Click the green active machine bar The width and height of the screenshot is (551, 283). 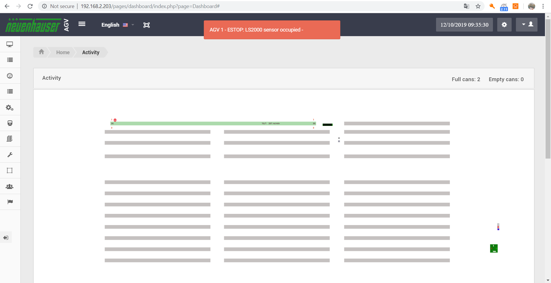pyautogui.click(x=213, y=124)
